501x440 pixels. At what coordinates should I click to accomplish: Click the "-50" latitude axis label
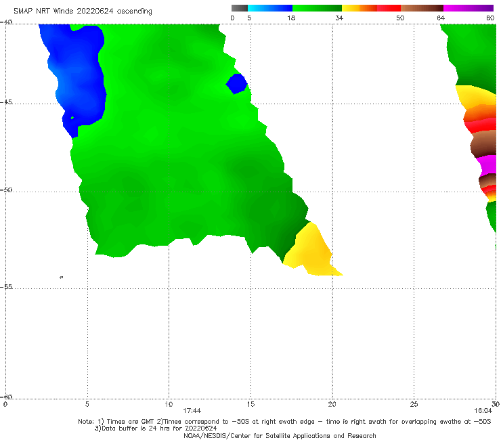[6, 190]
